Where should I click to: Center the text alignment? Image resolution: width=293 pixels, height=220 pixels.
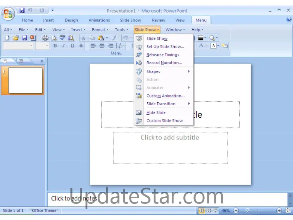pos(102,46)
